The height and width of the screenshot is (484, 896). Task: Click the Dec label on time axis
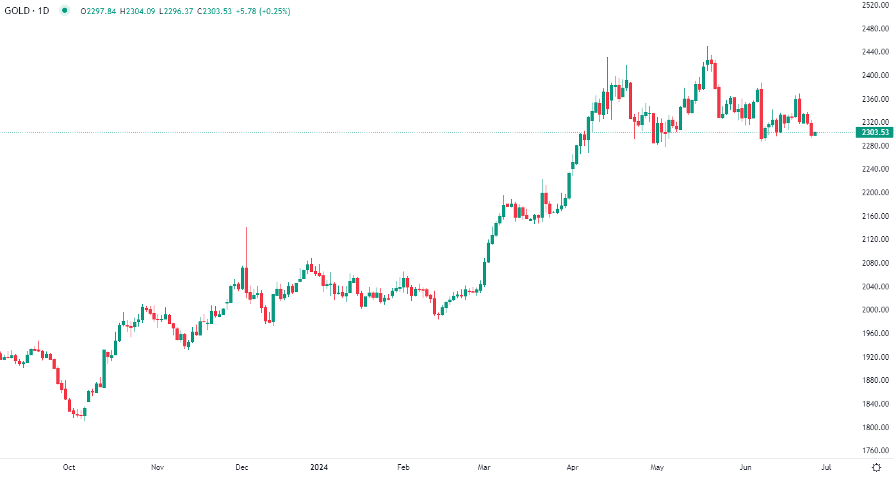click(x=242, y=467)
